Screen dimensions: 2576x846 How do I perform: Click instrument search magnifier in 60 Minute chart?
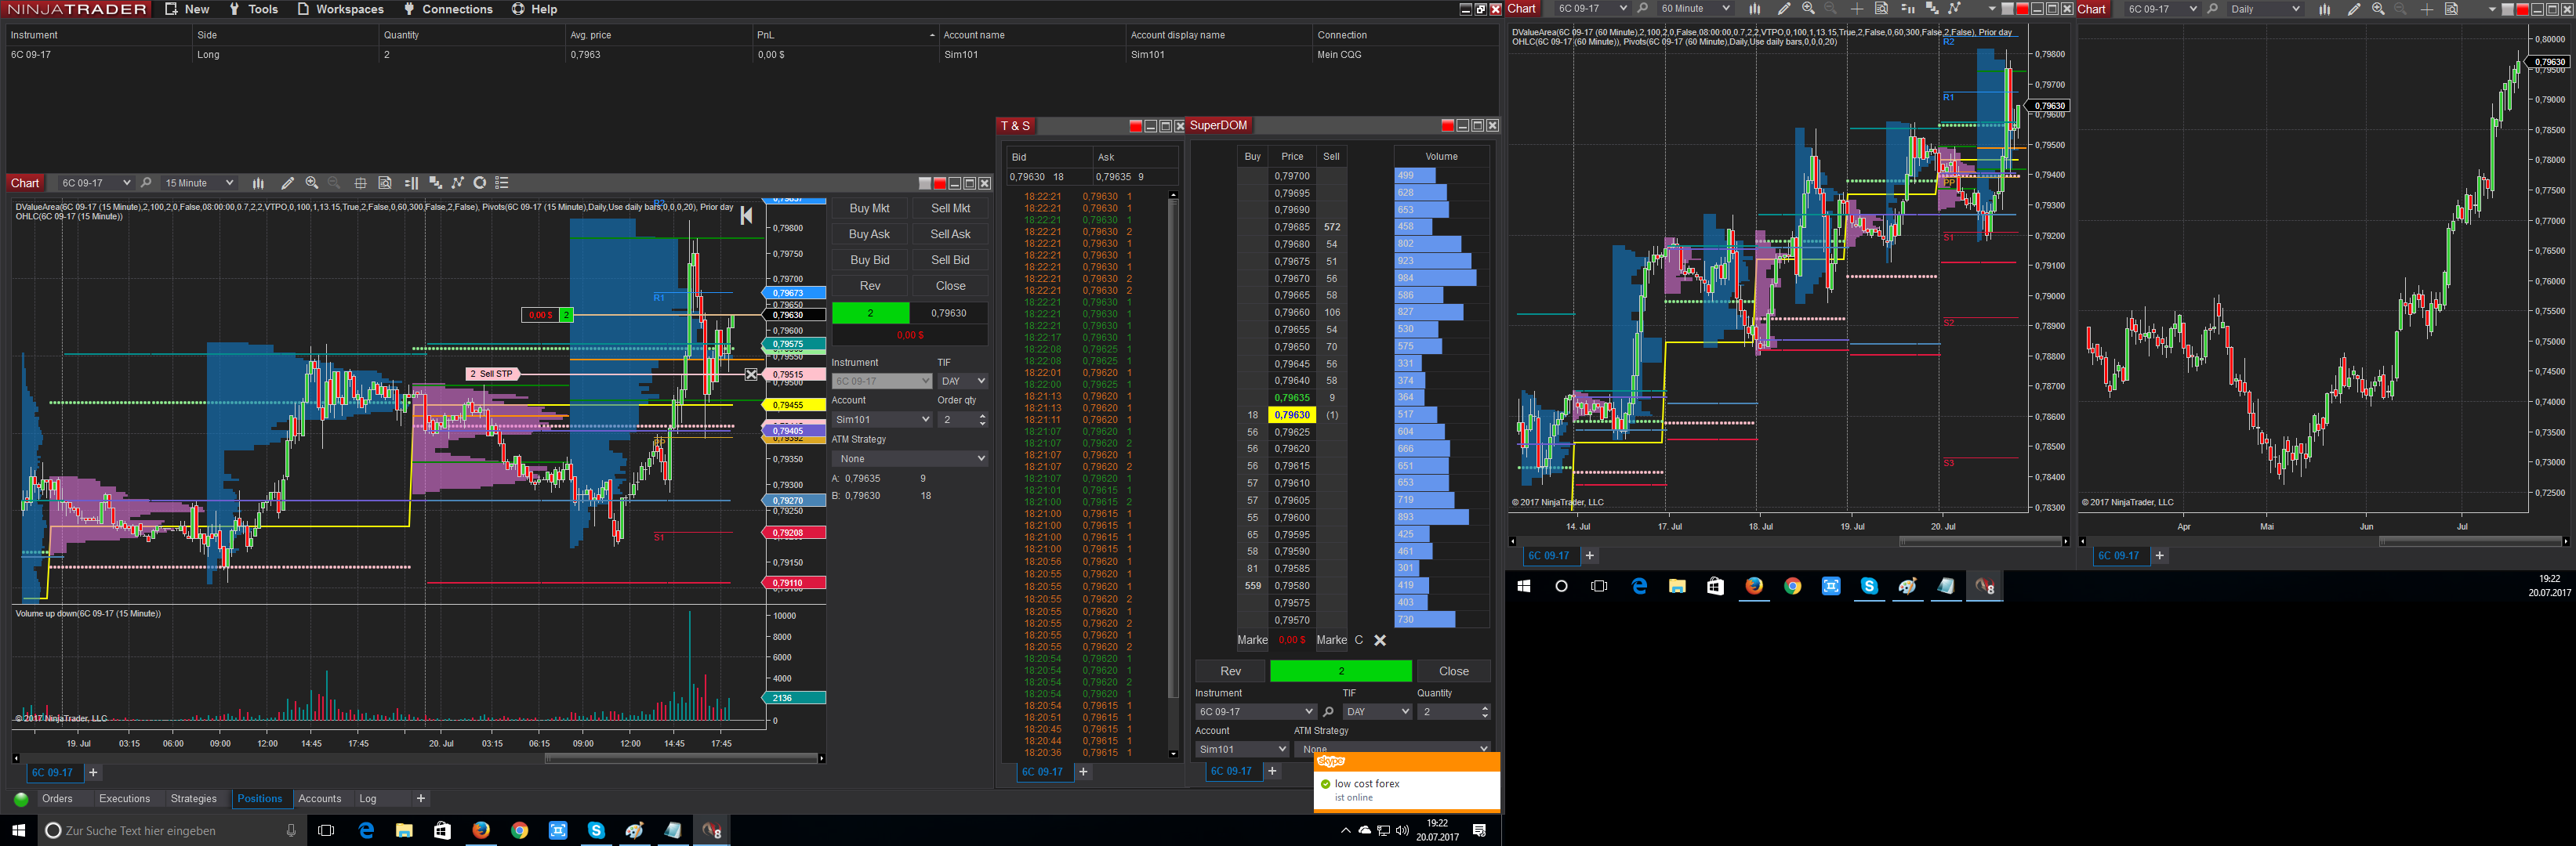point(1642,9)
